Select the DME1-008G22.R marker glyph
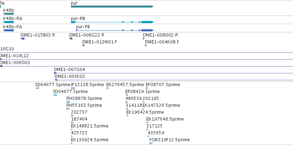 71,39
